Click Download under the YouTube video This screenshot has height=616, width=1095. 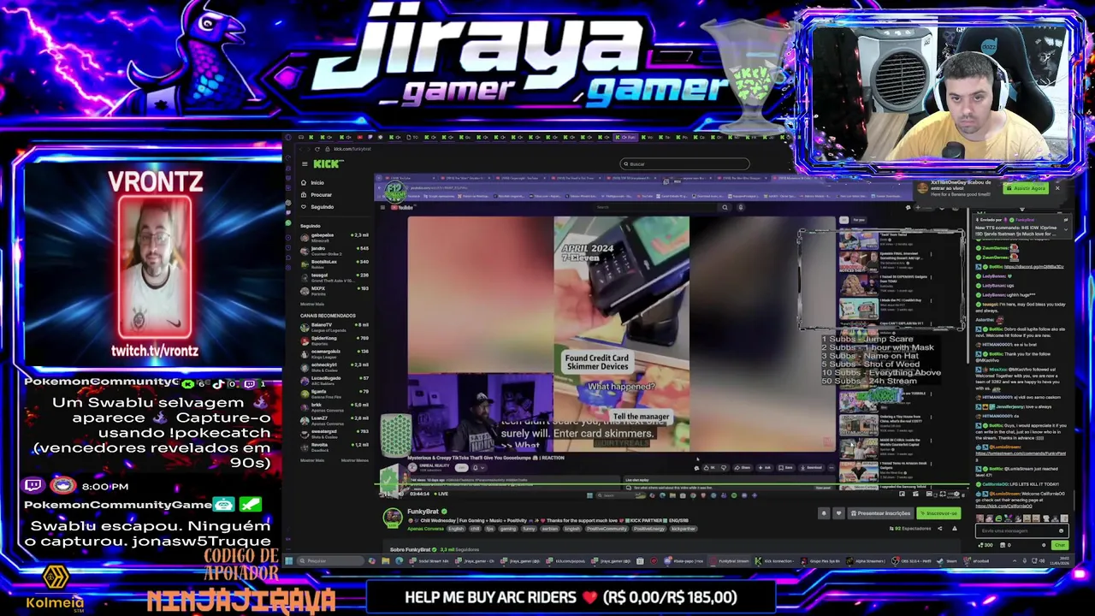812,467
